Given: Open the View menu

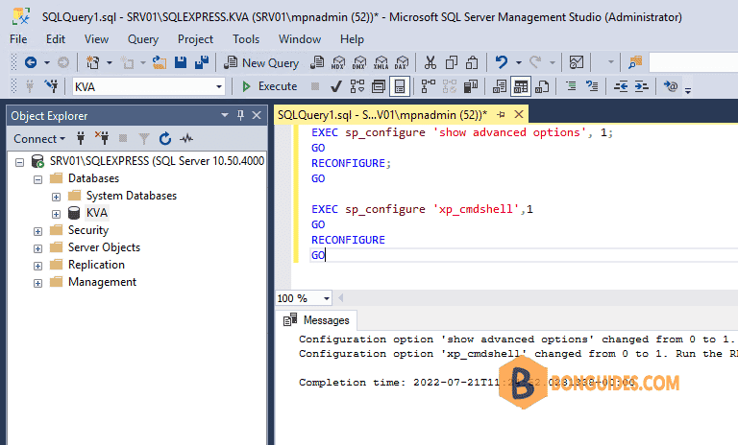Looking at the screenshot, I should point(96,39).
